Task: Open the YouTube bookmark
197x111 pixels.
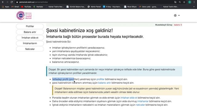Action: (26, 7)
